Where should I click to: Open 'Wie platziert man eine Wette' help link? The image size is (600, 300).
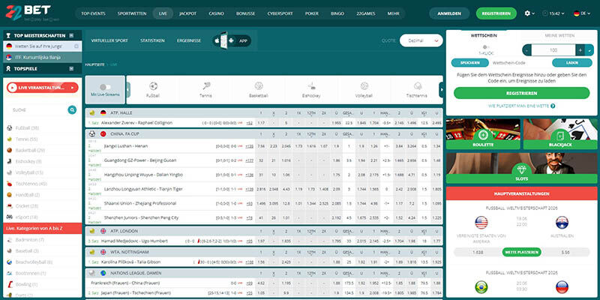[521, 106]
